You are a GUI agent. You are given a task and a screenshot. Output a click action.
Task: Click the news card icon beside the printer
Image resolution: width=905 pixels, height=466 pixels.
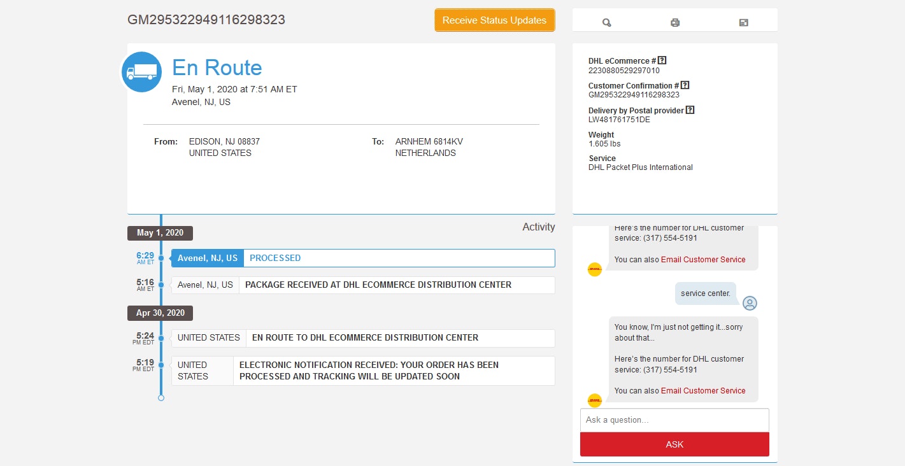point(743,22)
